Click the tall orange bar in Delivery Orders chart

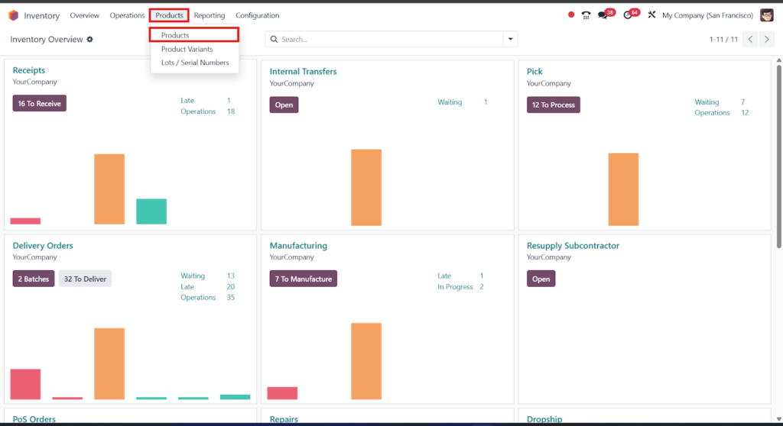(109, 363)
